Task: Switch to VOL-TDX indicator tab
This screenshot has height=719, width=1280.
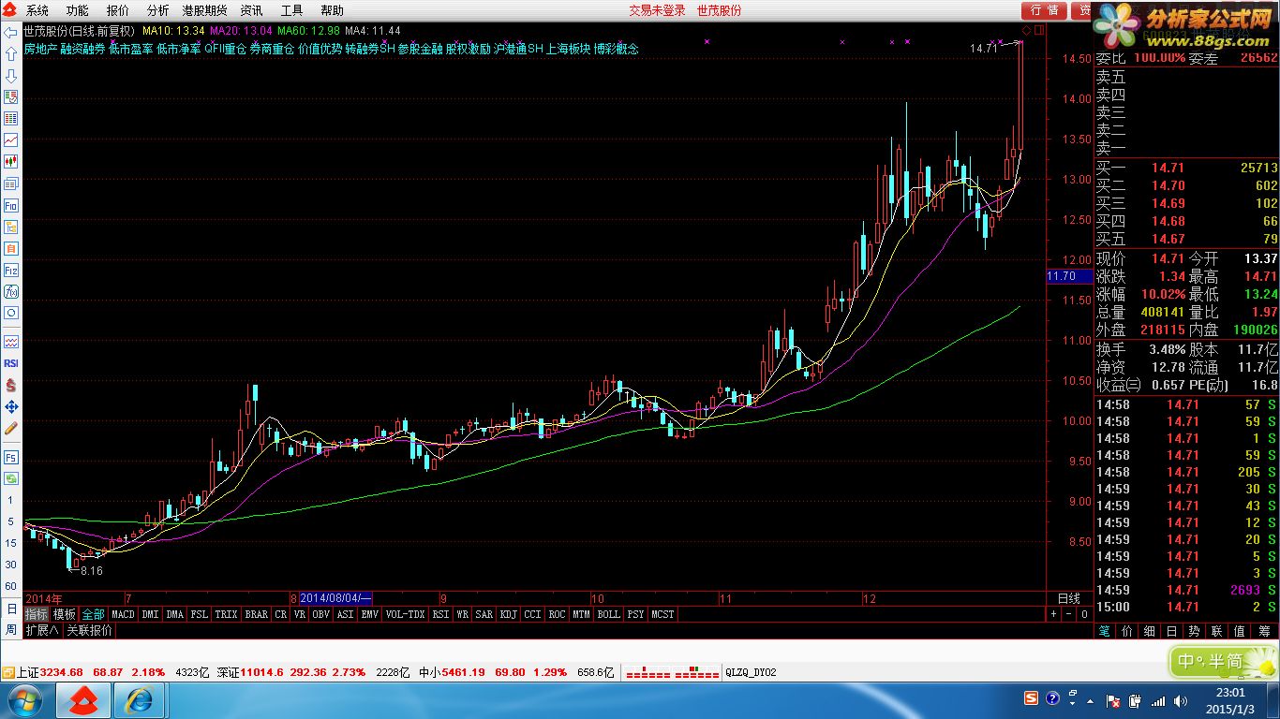Action: click(x=406, y=615)
